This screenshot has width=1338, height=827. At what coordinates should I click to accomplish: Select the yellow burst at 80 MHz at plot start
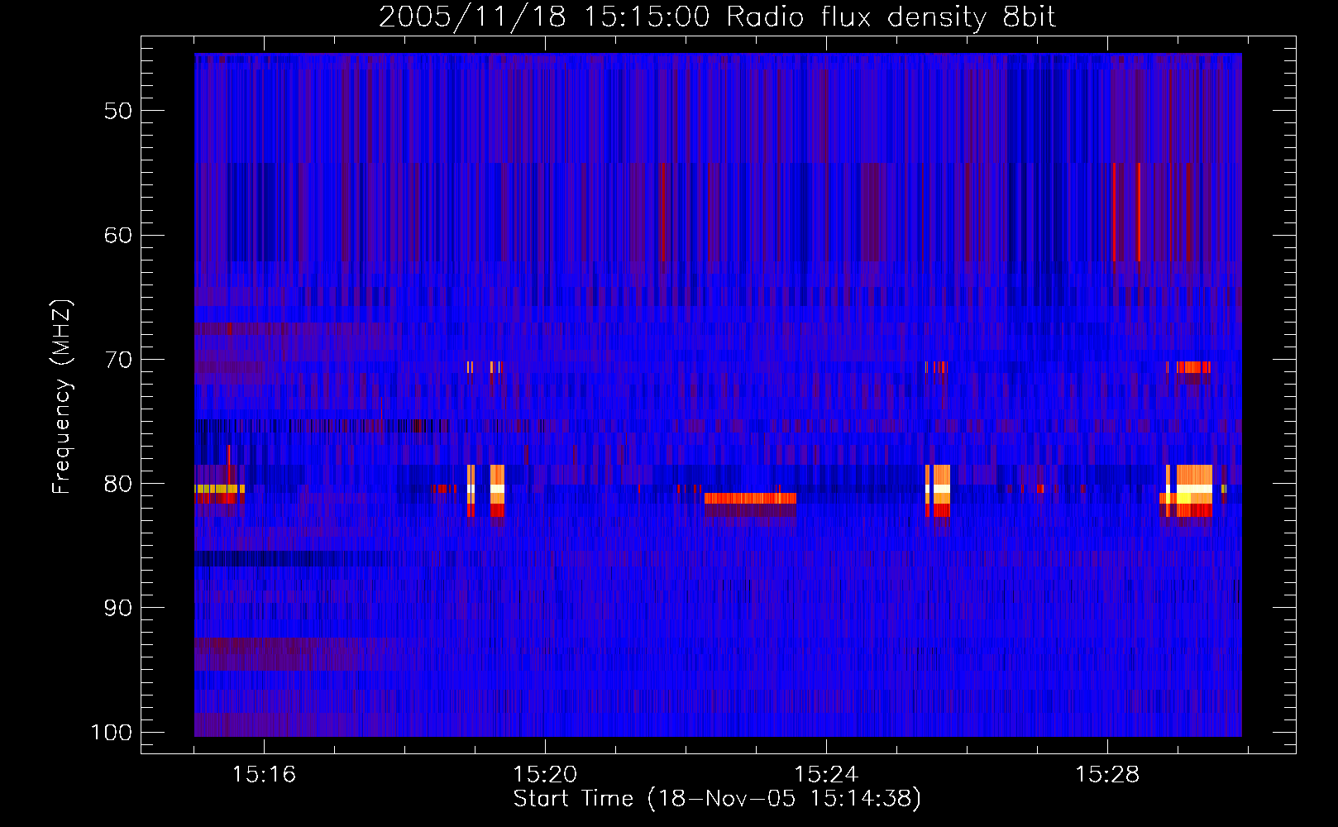[219, 489]
